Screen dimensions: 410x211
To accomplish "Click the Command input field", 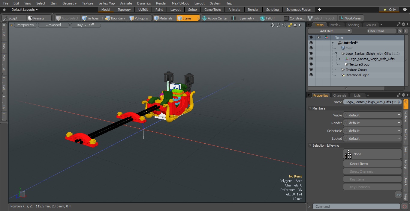I will click(356, 207).
